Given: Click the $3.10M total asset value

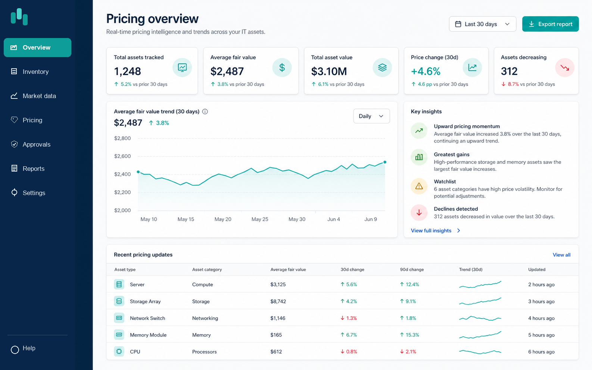Looking at the screenshot, I should (x=329, y=71).
